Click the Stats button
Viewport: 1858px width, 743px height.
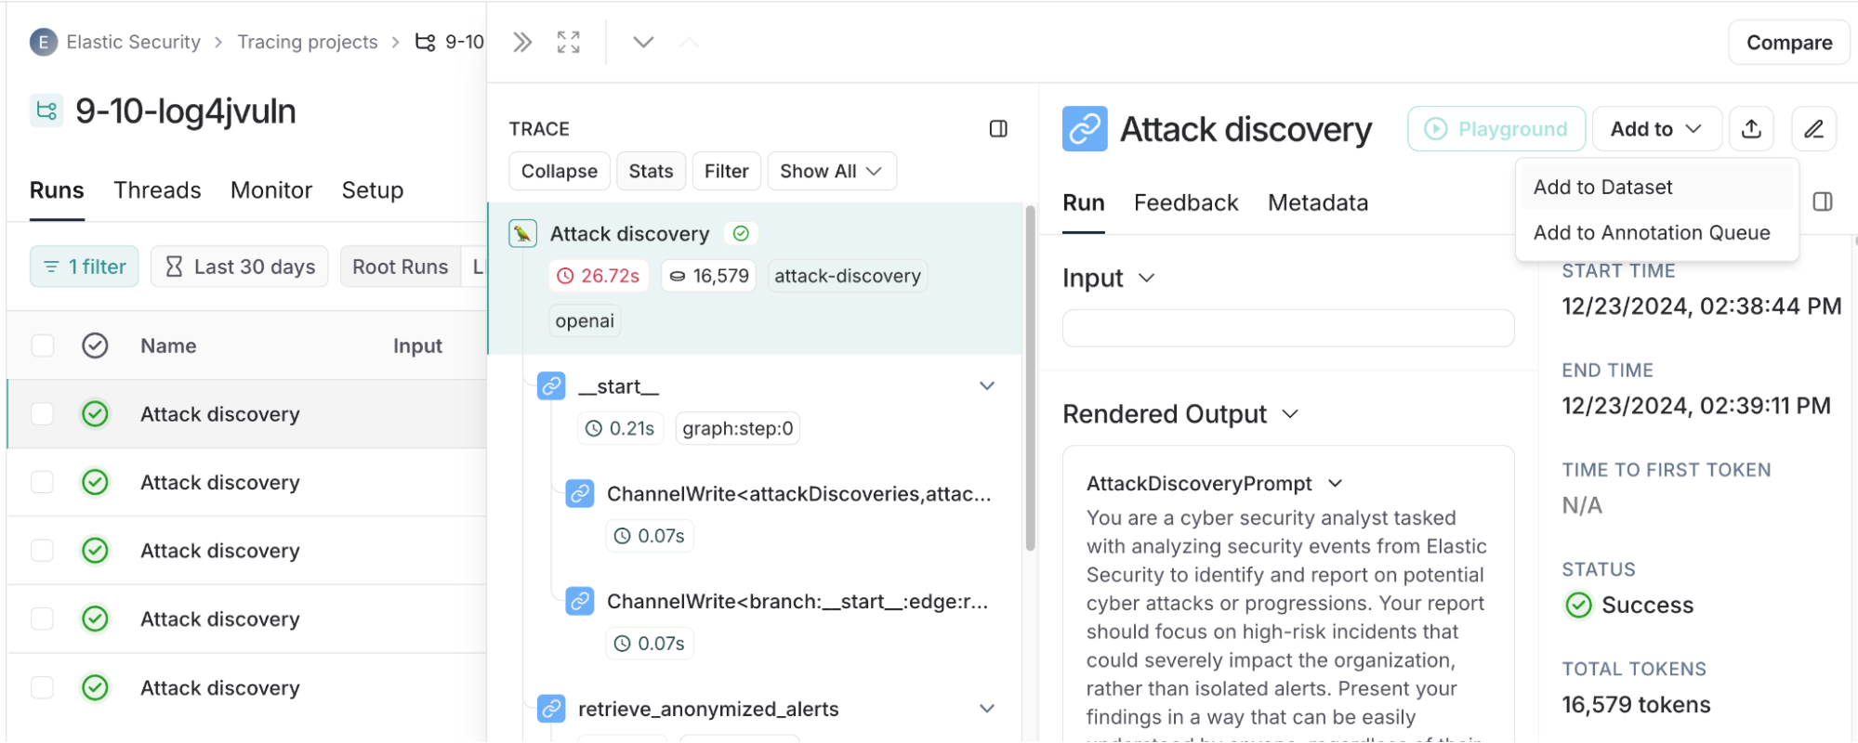[651, 171]
